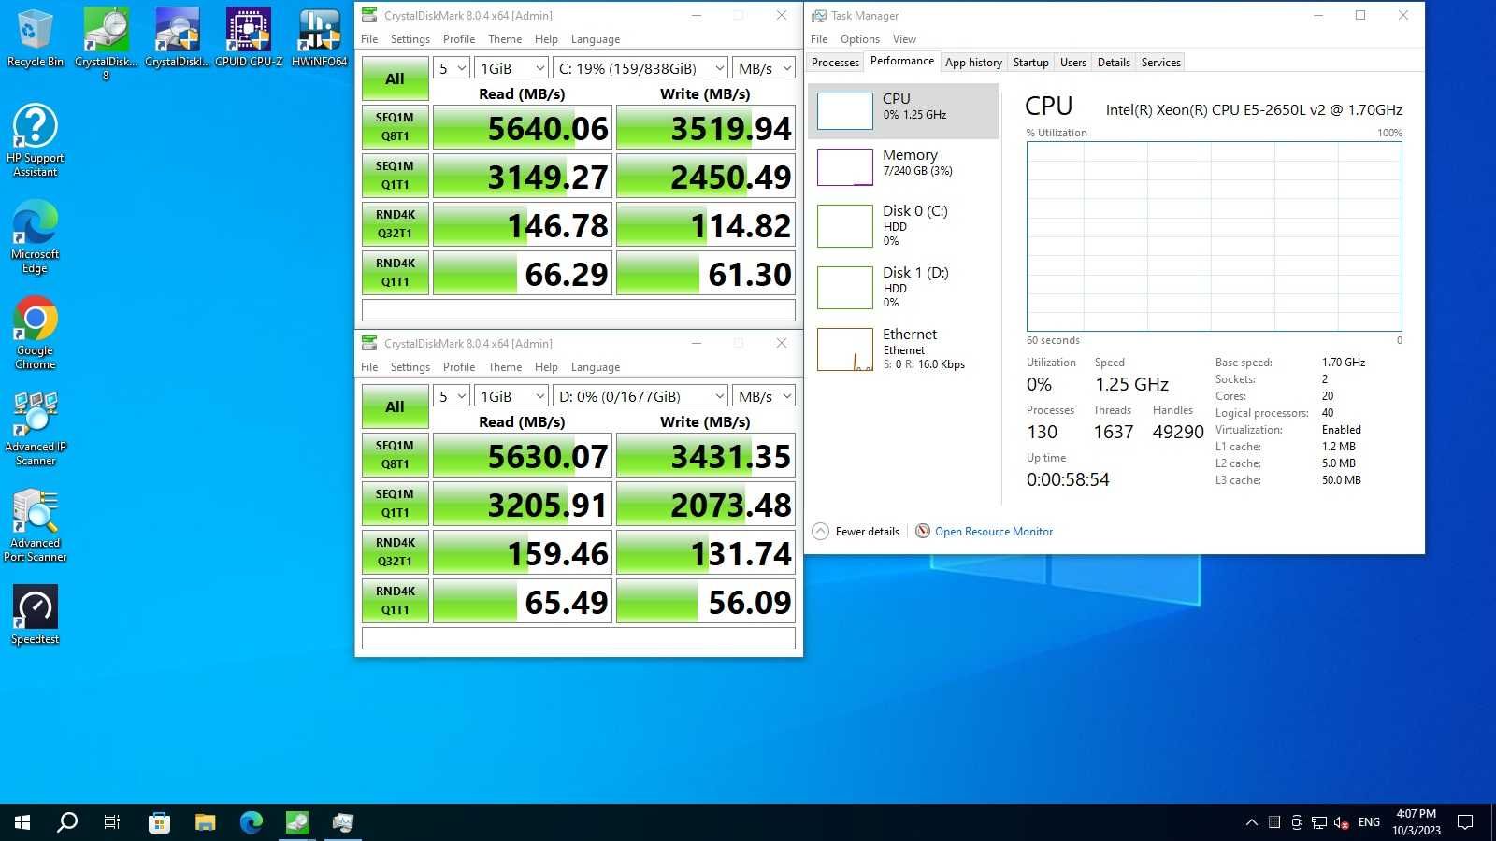The width and height of the screenshot is (1496, 841).
Task: Open Options menu in Task Manager
Action: pyautogui.click(x=860, y=39)
